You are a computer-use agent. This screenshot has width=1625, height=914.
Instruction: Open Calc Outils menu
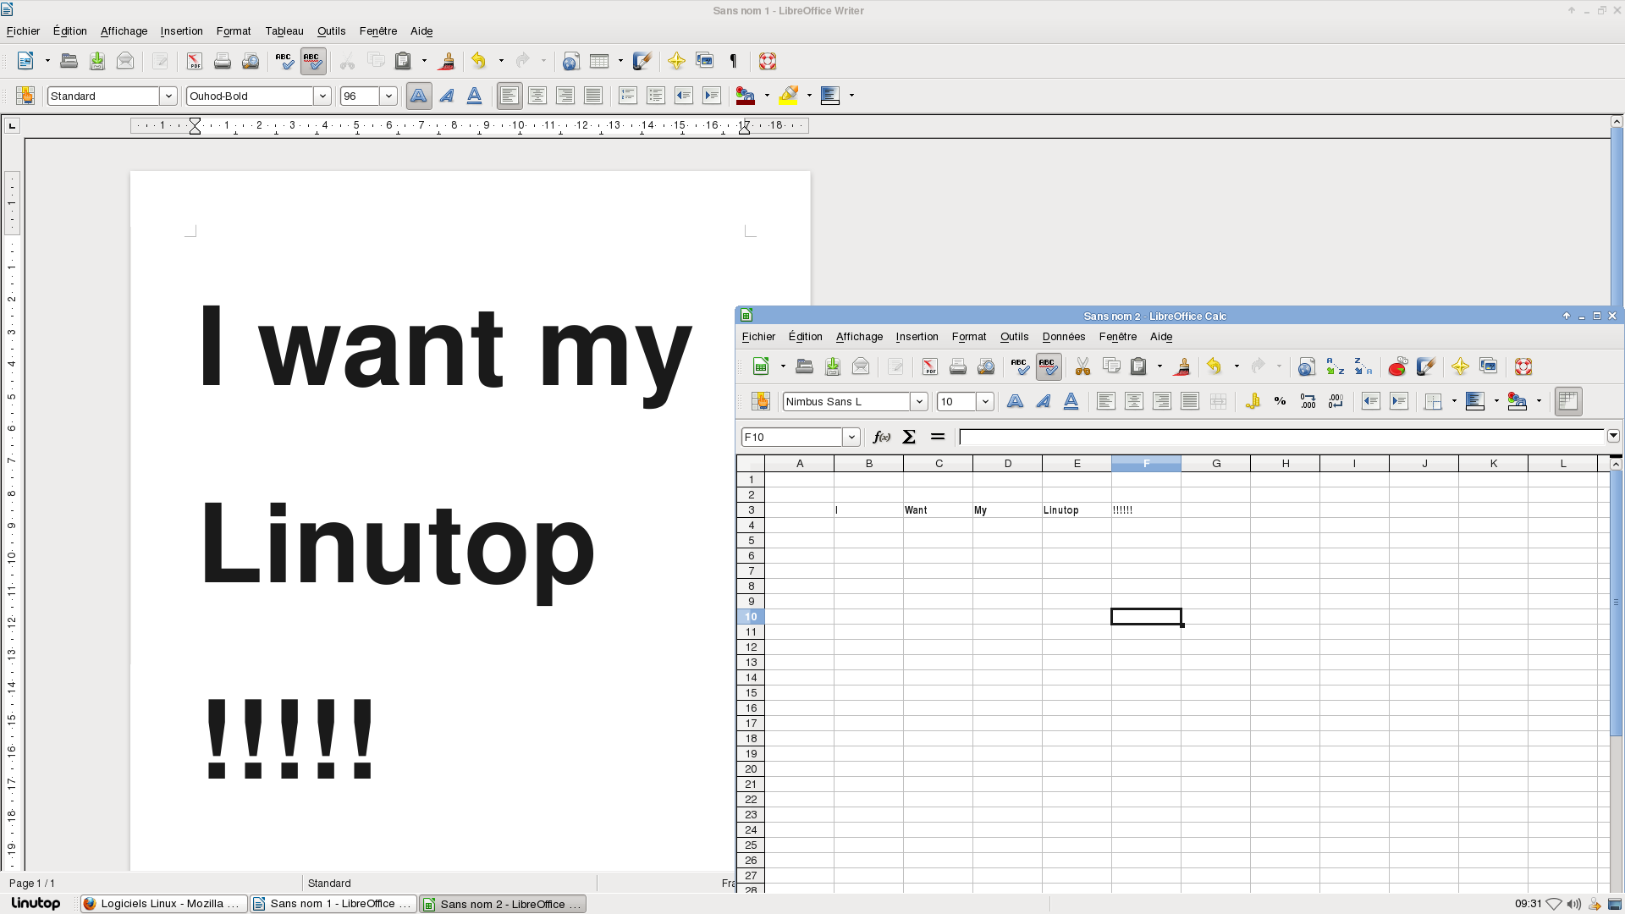[x=1014, y=336]
